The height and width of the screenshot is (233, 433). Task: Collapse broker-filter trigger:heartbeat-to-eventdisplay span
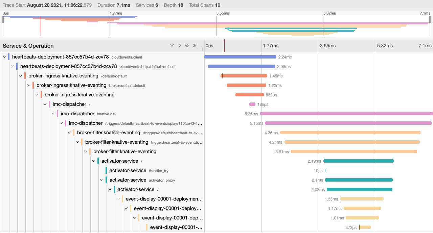77,142
